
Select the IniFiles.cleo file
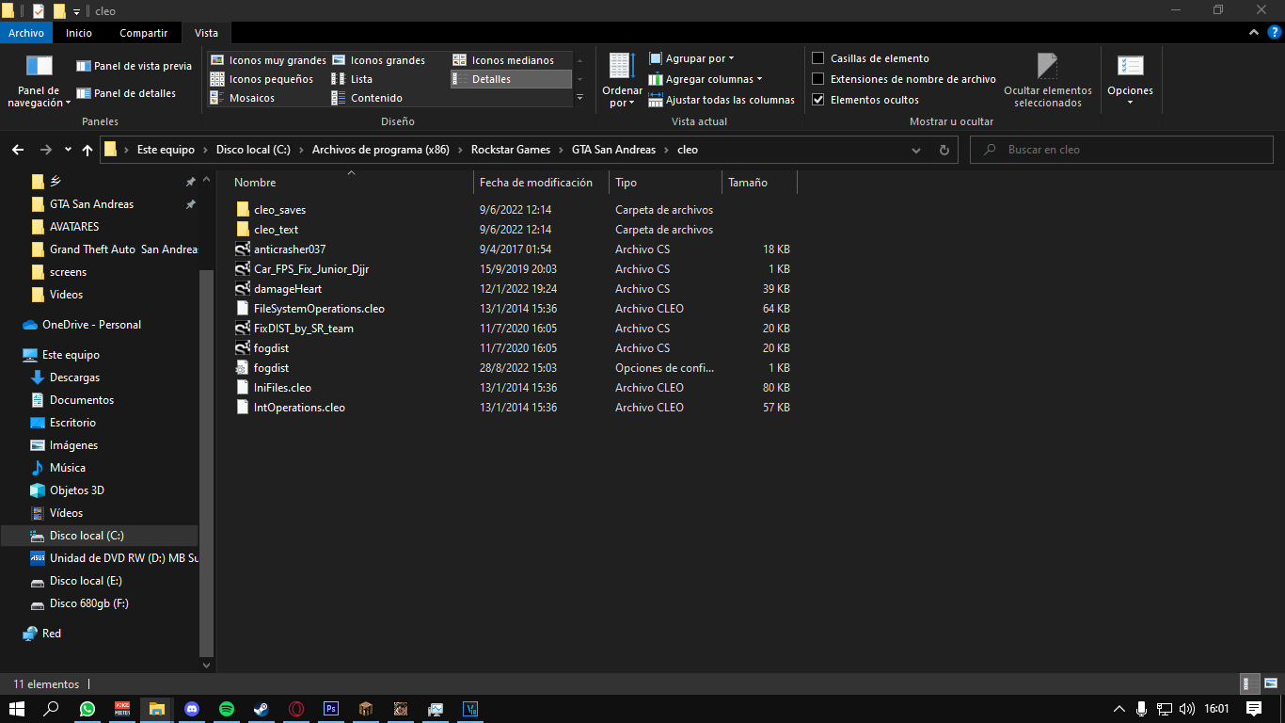pyautogui.click(x=282, y=388)
